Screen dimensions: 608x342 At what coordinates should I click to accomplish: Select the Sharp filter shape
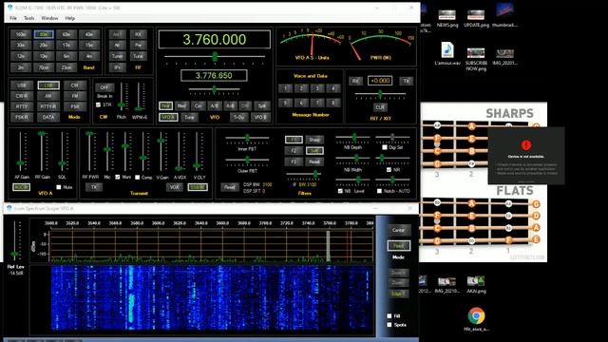pyautogui.click(x=314, y=140)
